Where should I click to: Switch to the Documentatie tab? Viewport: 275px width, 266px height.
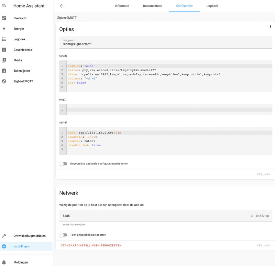[152, 6]
